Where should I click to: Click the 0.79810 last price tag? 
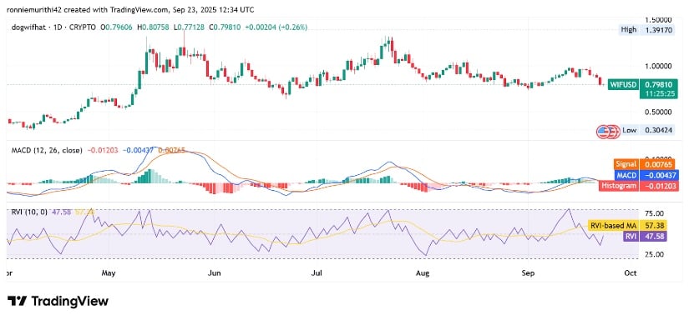pyautogui.click(x=659, y=84)
